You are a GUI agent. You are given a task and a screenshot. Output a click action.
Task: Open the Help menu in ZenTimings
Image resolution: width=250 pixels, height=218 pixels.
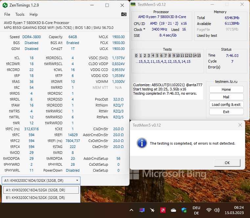pos(34,14)
